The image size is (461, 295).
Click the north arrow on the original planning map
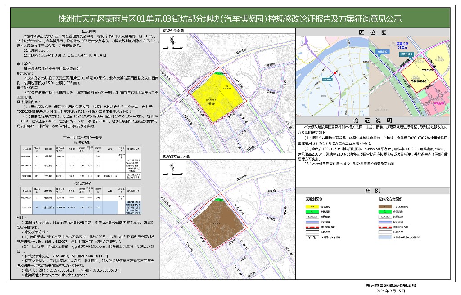(x=171, y=39)
